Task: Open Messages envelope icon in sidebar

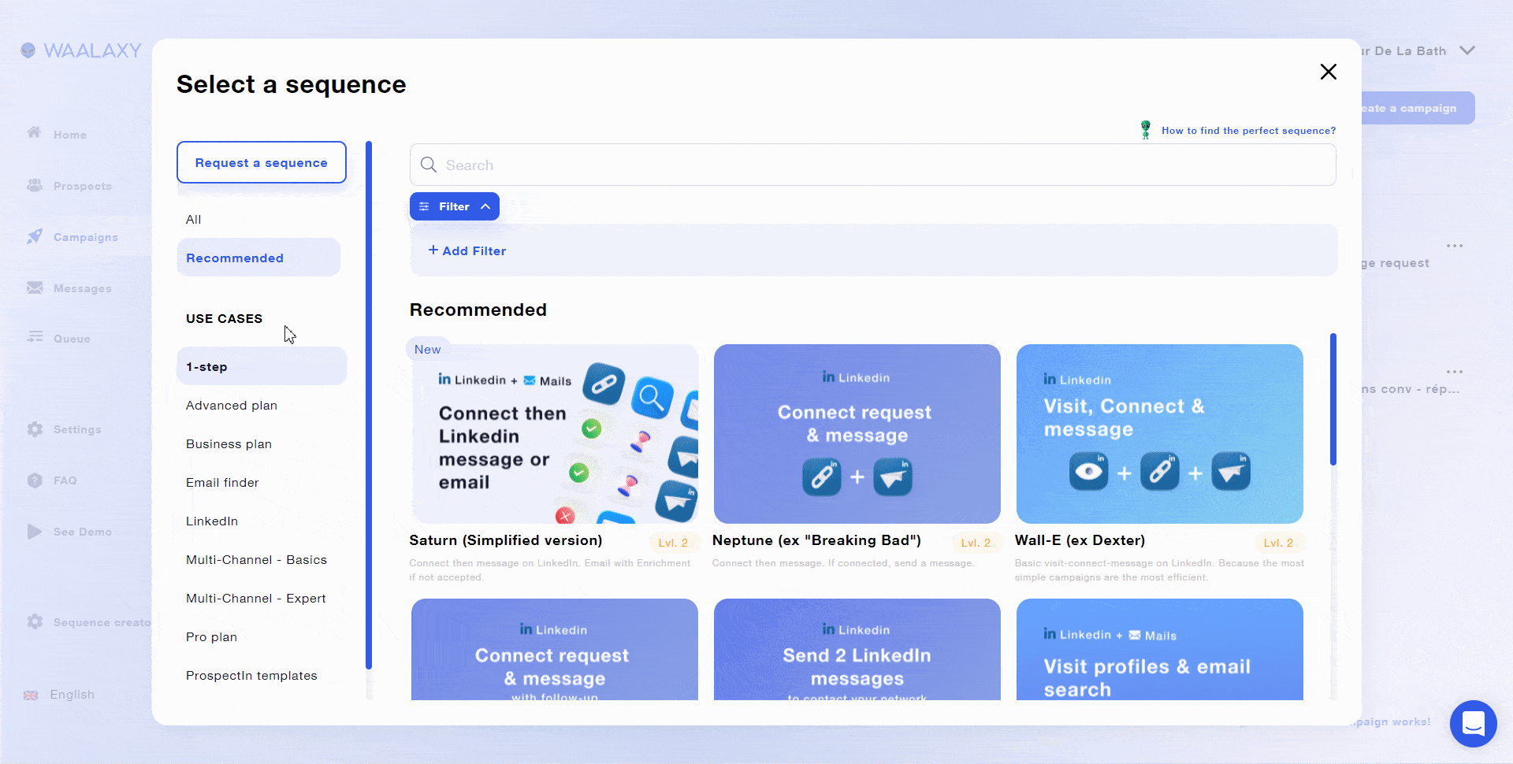Action: 35,287
